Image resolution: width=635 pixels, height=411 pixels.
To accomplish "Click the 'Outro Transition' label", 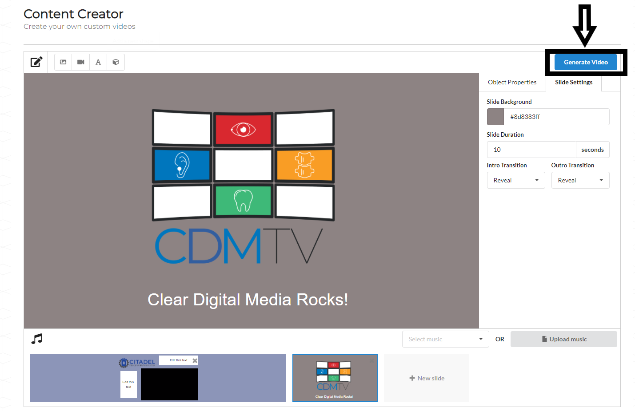I will pyautogui.click(x=572, y=165).
